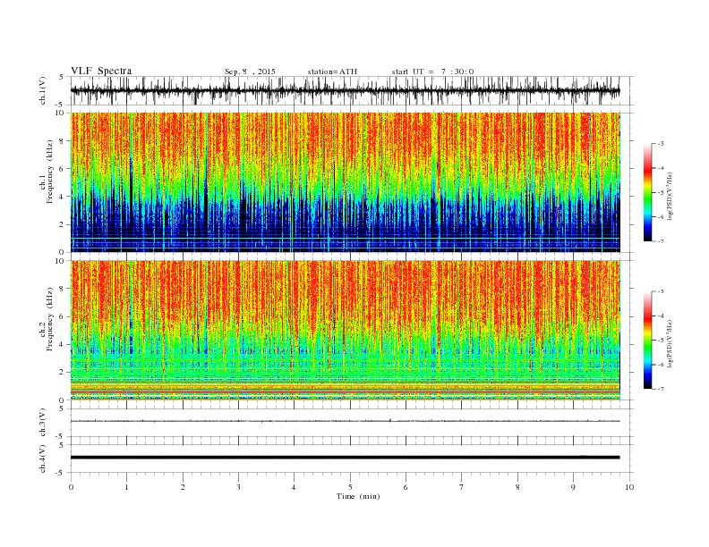This screenshot has height=547, width=709.
Task: Click the ch.2 spectrogram color bar
Action: (x=648, y=341)
